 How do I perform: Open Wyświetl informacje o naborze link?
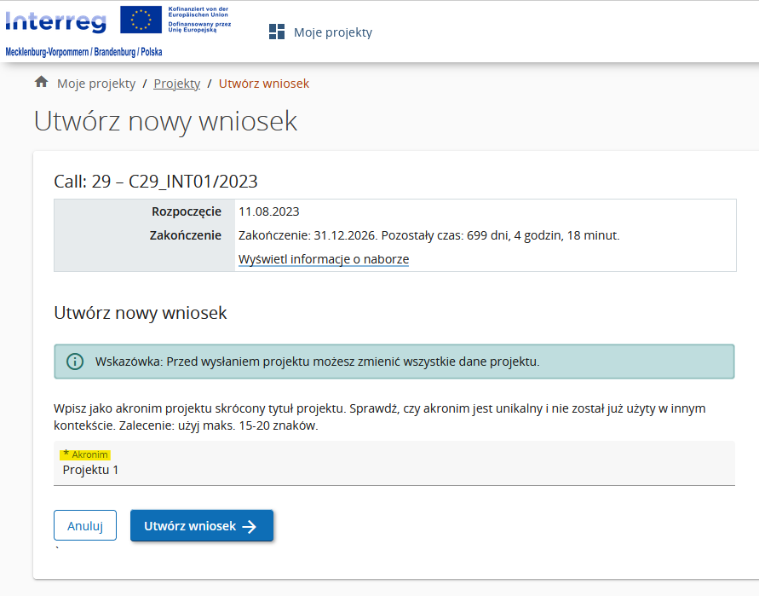click(x=324, y=259)
